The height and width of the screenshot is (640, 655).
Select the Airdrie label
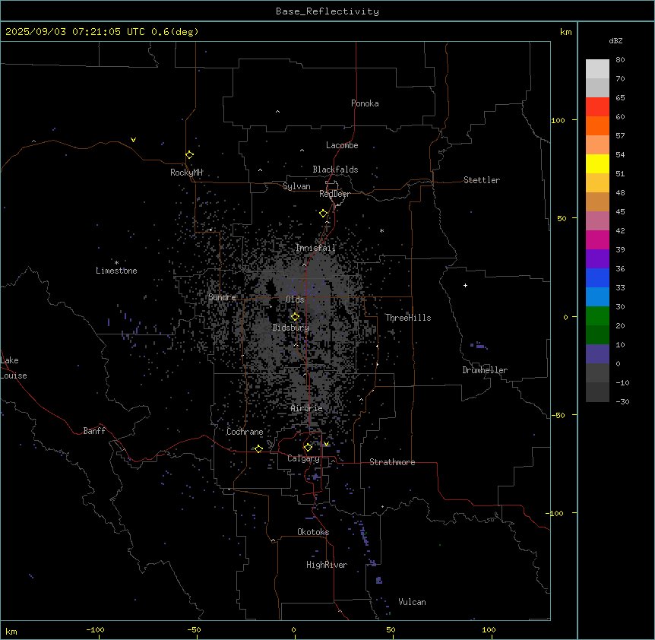coord(307,408)
